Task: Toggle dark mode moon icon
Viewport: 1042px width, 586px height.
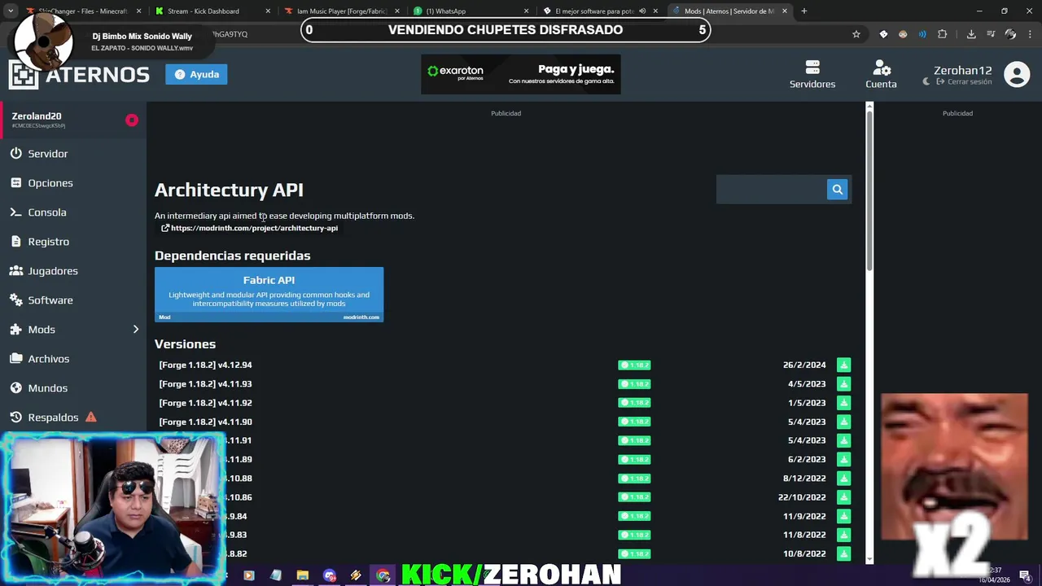Action: coord(926,81)
